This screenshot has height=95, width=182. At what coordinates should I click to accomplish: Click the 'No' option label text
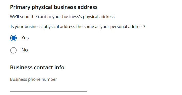(25, 50)
